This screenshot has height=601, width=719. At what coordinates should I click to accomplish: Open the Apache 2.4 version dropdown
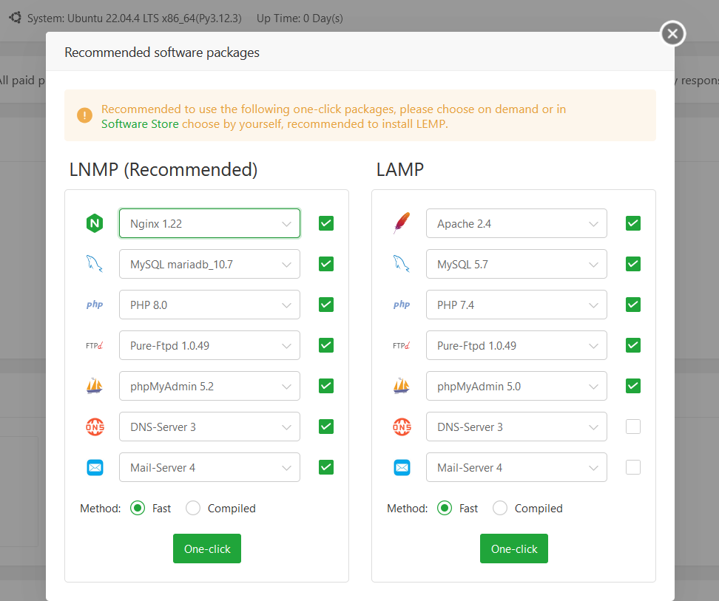click(516, 223)
